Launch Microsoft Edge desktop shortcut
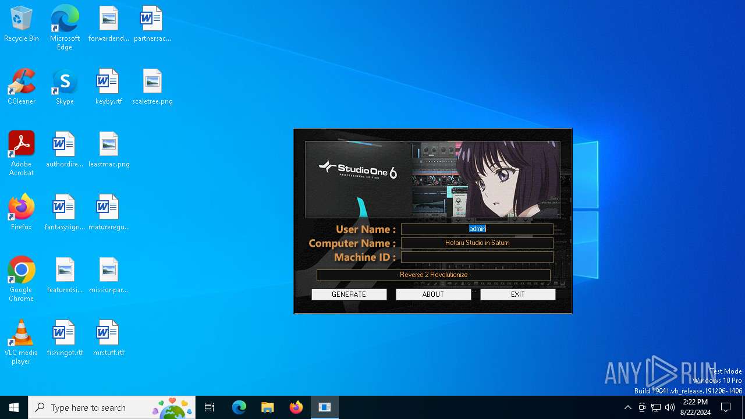This screenshot has height=419, width=745. tap(65, 28)
